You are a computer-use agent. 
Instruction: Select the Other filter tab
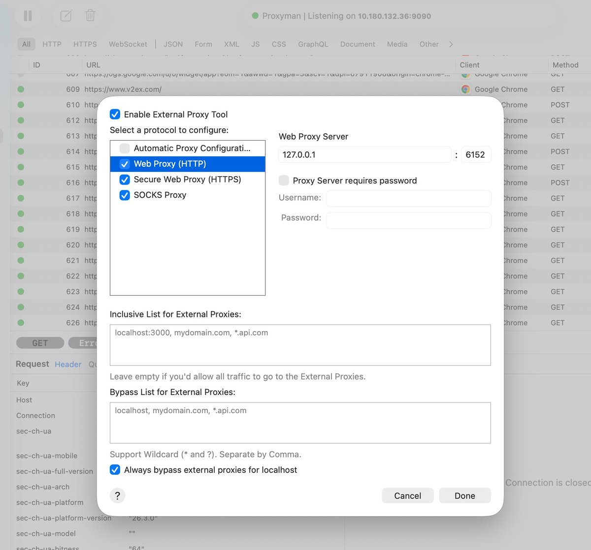click(x=429, y=44)
